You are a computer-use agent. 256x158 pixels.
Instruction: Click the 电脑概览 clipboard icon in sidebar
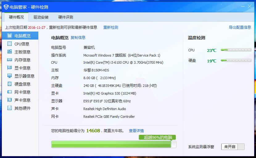tap(10, 36)
